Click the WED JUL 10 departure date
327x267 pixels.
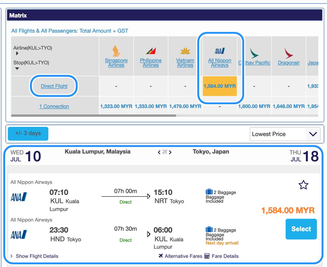click(x=26, y=156)
